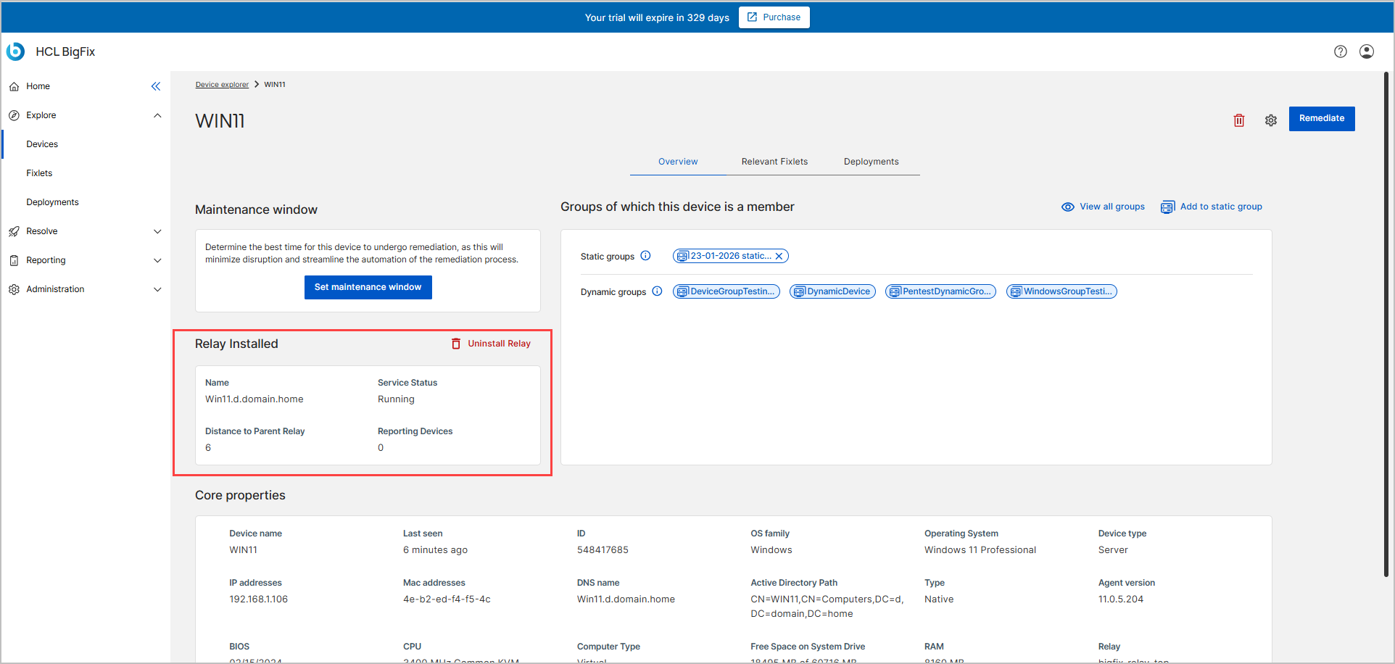Click the Remediate button

(1321, 119)
